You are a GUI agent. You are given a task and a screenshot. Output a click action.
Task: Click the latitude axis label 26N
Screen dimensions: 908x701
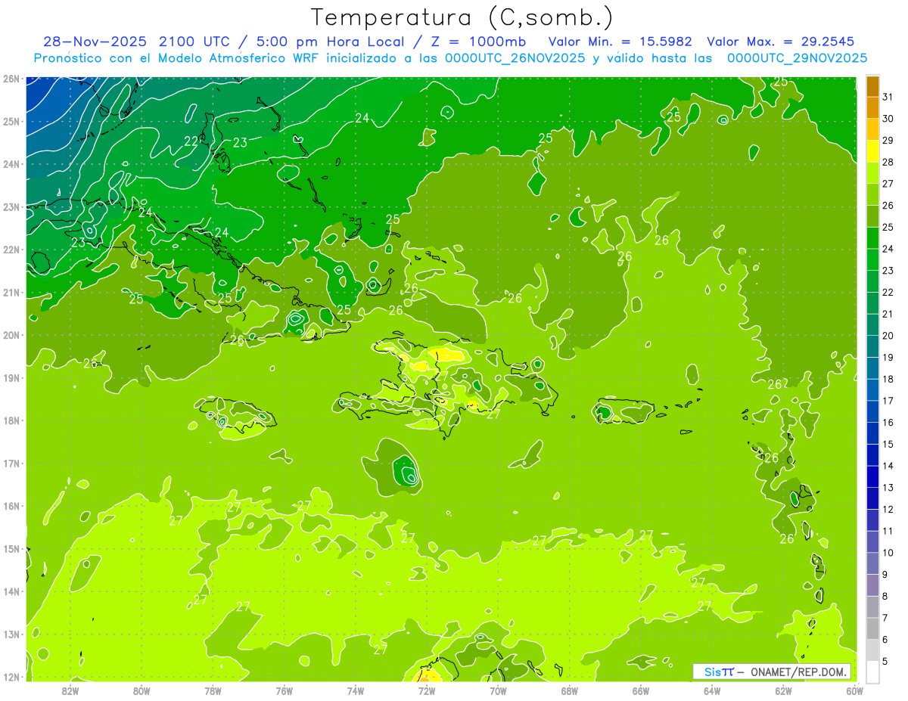pyautogui.click(x=11, y=79)
